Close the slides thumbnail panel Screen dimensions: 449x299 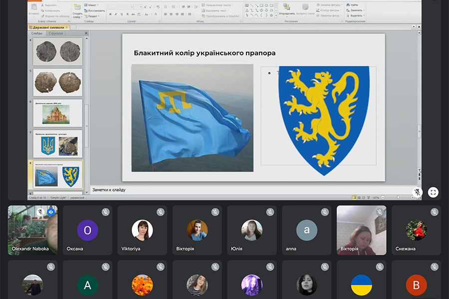click(86, 33)
